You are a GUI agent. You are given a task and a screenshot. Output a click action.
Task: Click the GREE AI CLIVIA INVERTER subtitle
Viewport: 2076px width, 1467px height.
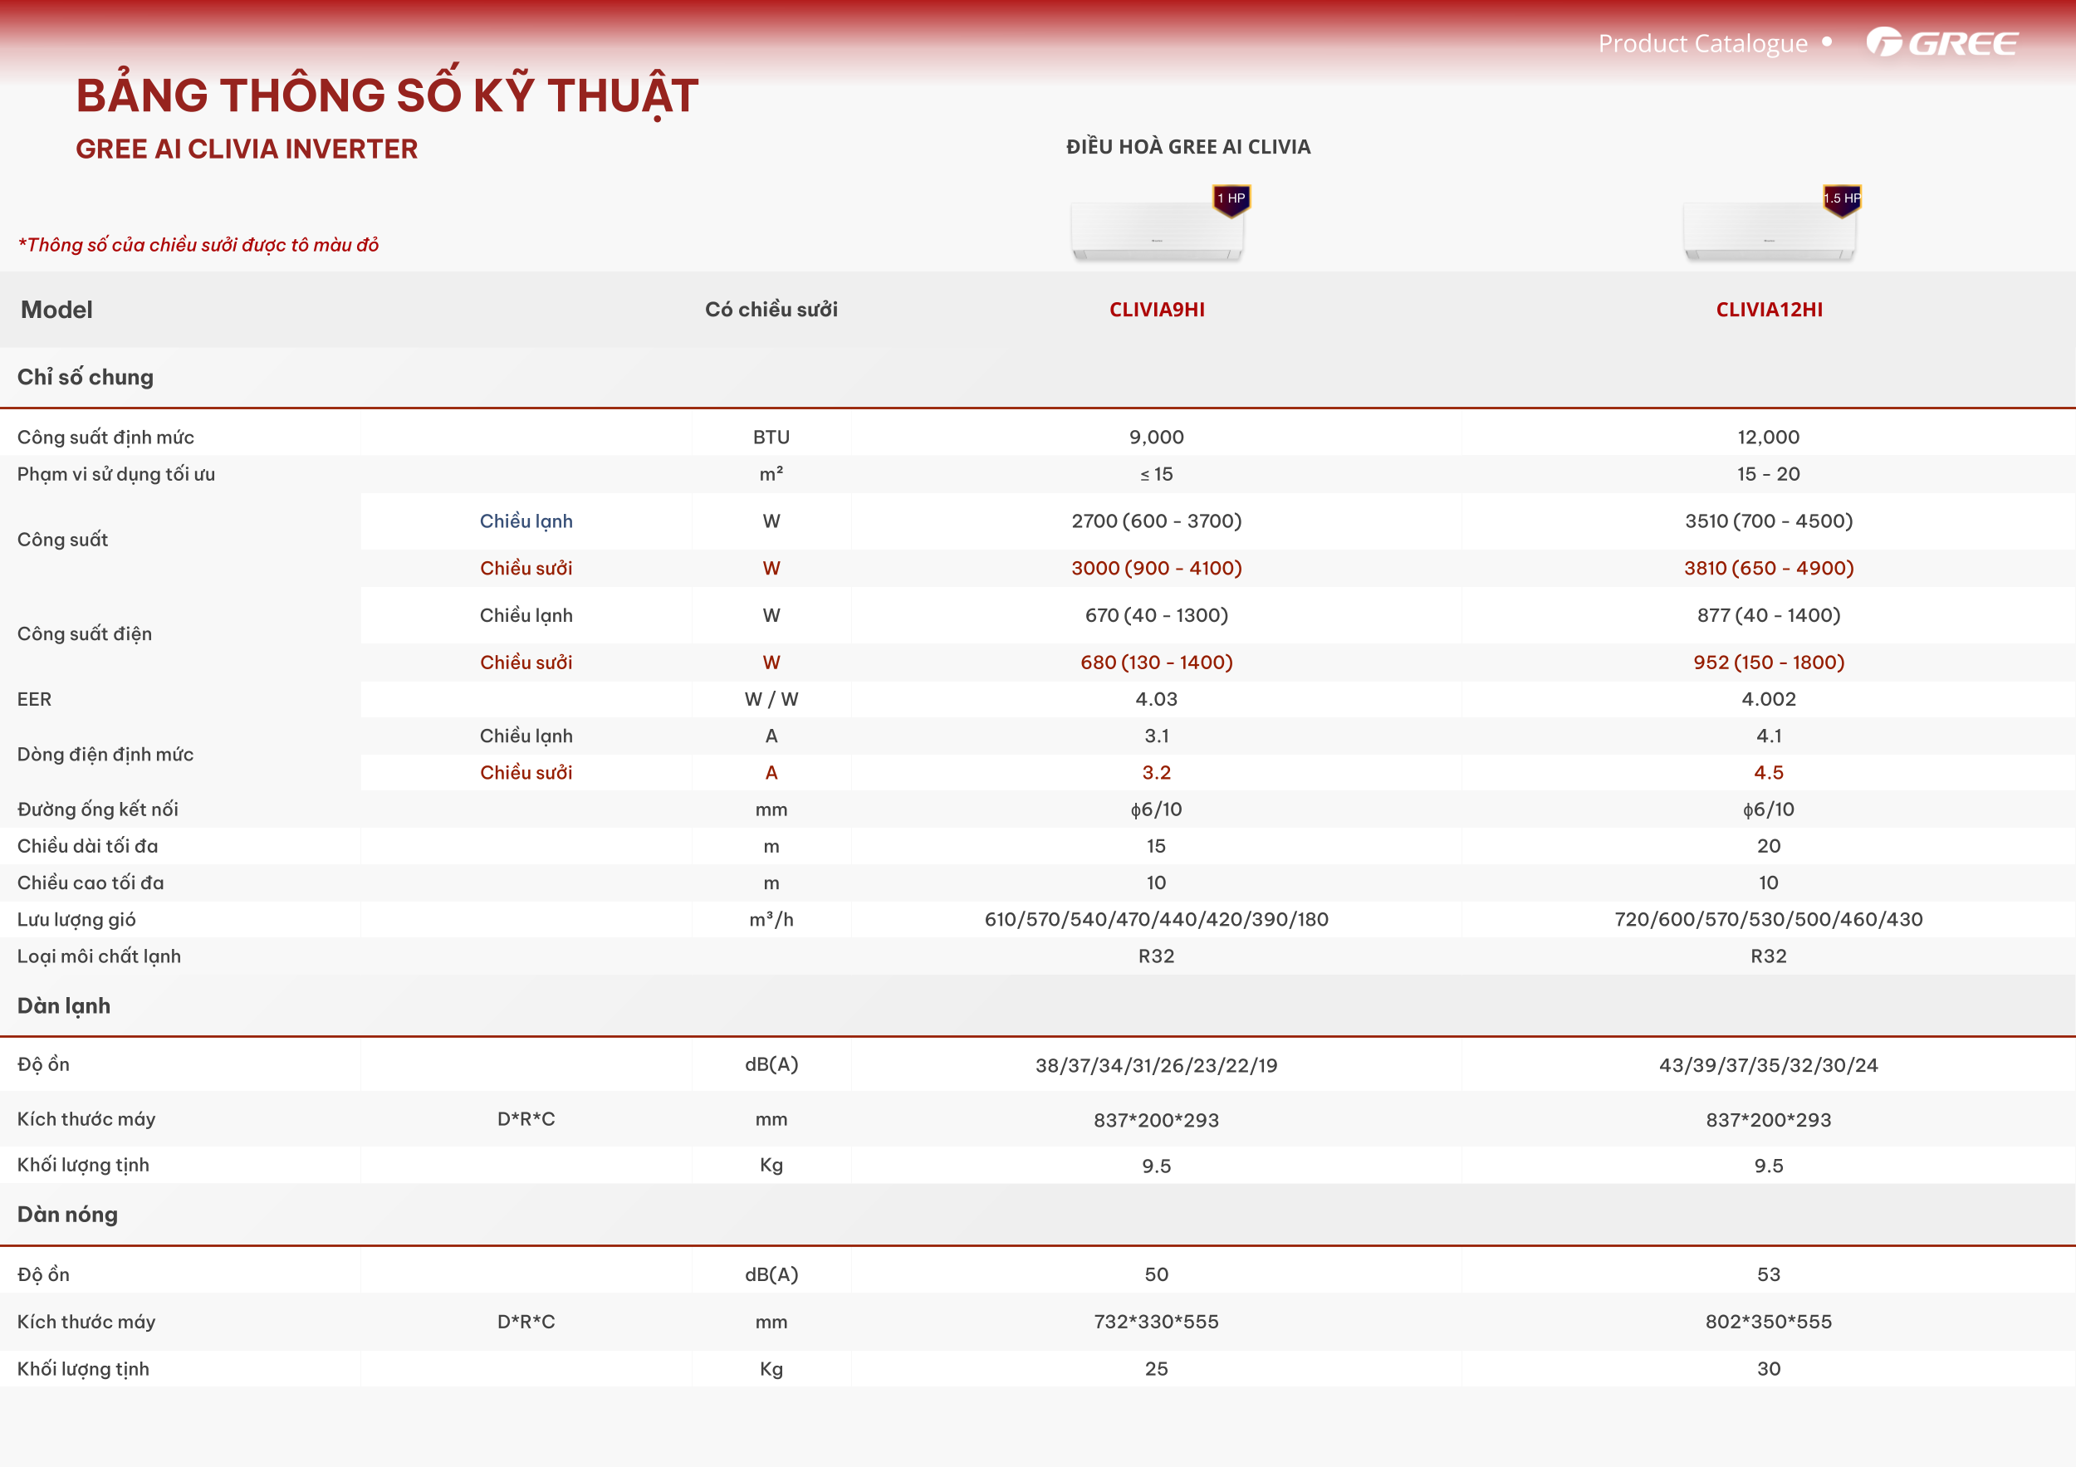(x=246, y=149)
